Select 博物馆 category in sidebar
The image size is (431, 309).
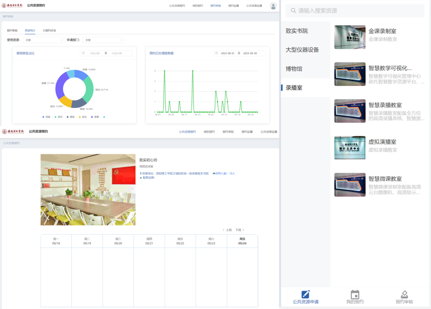pyautogui.click(x=294, y=69)
